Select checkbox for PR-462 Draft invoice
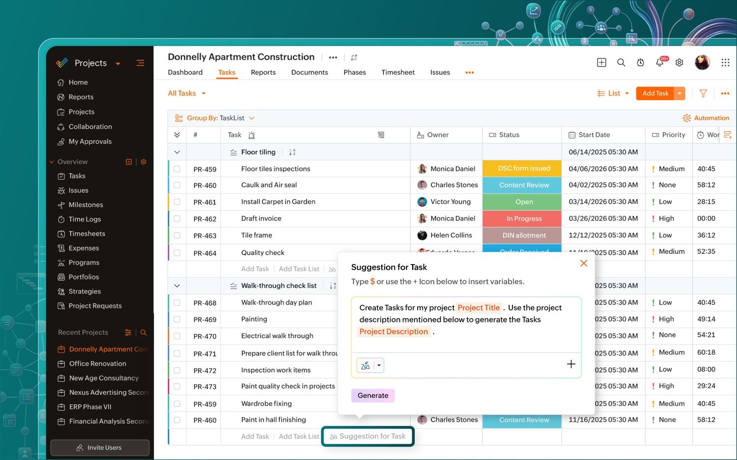Viewport: 737px width, 460px height. [177, 218]
